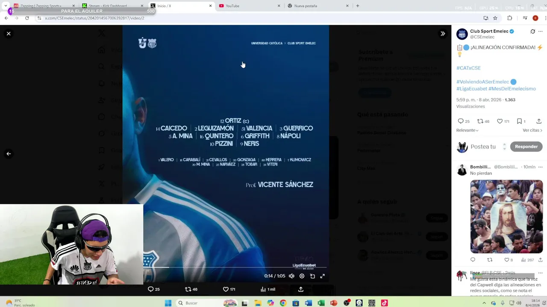Close the video viewer with the X

pos(9,34)
